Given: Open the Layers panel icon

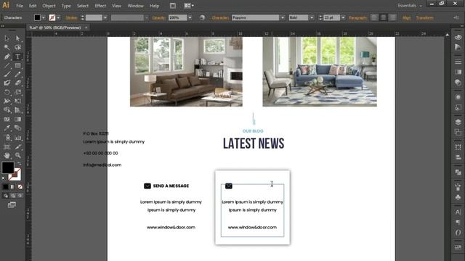Looking at the screenshot, I should click(x=458, y=122).
